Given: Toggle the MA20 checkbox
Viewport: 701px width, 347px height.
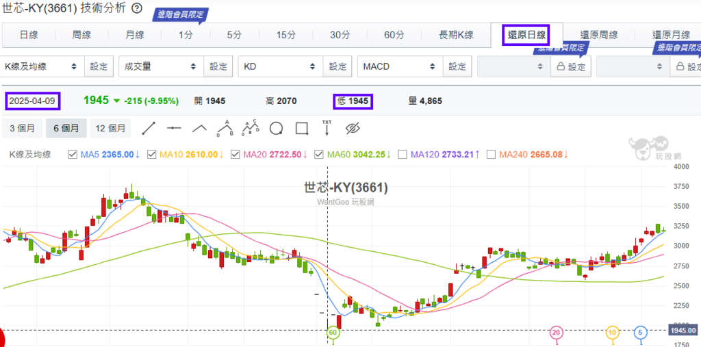Looking at the screenshot, I should (x=235, y=155).
